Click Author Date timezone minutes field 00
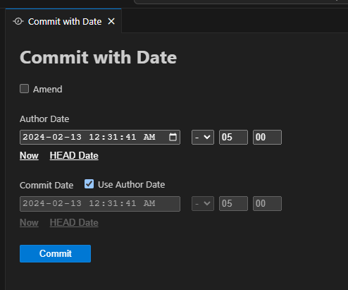348x290 pixels. coord(267,137)
